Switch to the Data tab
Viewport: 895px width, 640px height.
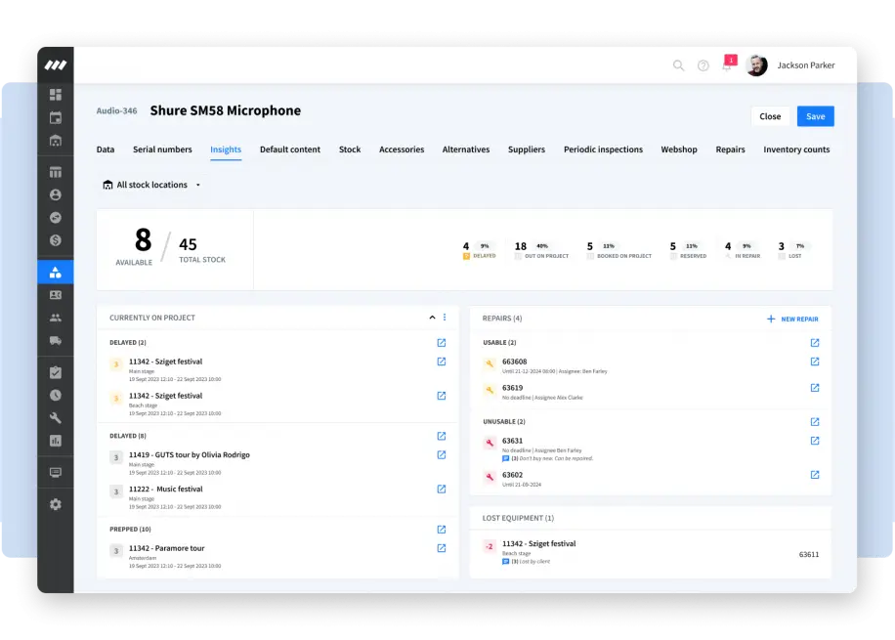(105, 149)
